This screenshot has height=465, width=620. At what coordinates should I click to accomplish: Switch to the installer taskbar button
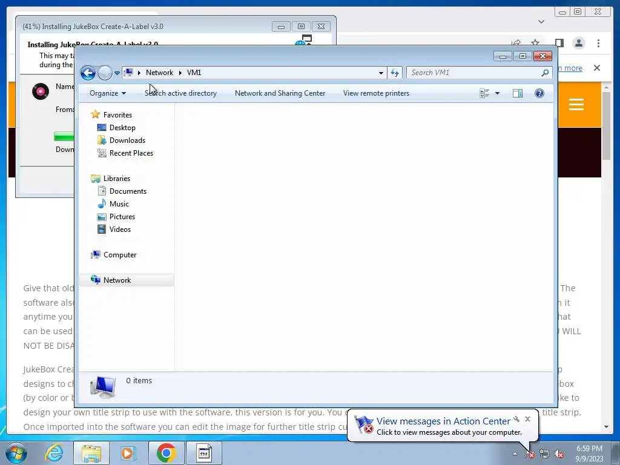click(204, 453)
